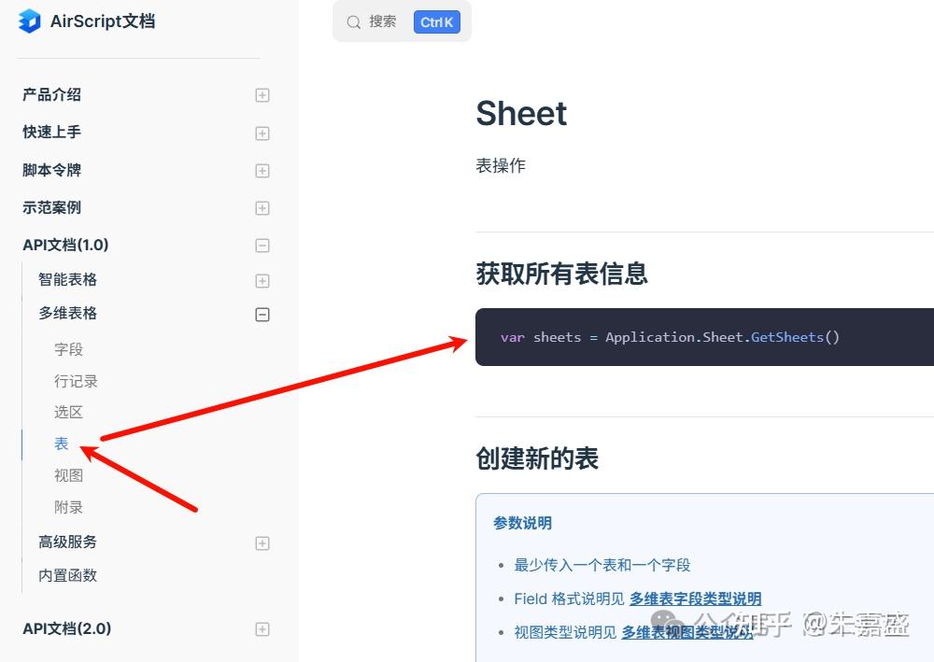Viewport: 934px width, 662px height.
Task: Collapse the 多维表格 subsection
Action: point(262,315)
